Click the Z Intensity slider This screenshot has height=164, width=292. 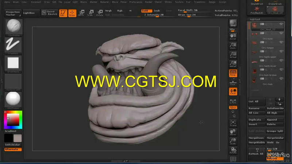[x=158, y=15]
